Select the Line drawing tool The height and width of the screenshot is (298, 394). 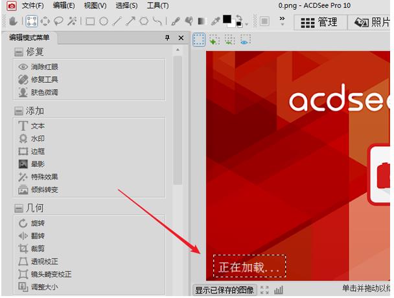pos(117,21)
